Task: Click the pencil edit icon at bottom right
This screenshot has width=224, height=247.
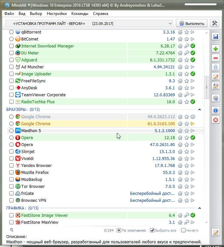Action: point(215,232)
